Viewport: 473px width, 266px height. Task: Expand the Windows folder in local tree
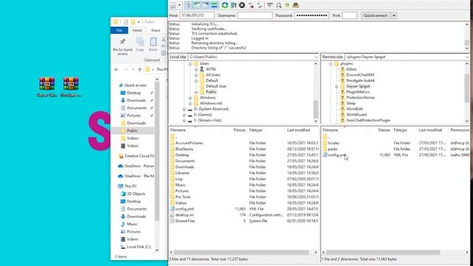pos(190,98)
